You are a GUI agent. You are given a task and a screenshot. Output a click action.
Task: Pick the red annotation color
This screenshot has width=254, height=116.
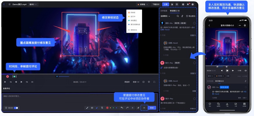[107, 108]
